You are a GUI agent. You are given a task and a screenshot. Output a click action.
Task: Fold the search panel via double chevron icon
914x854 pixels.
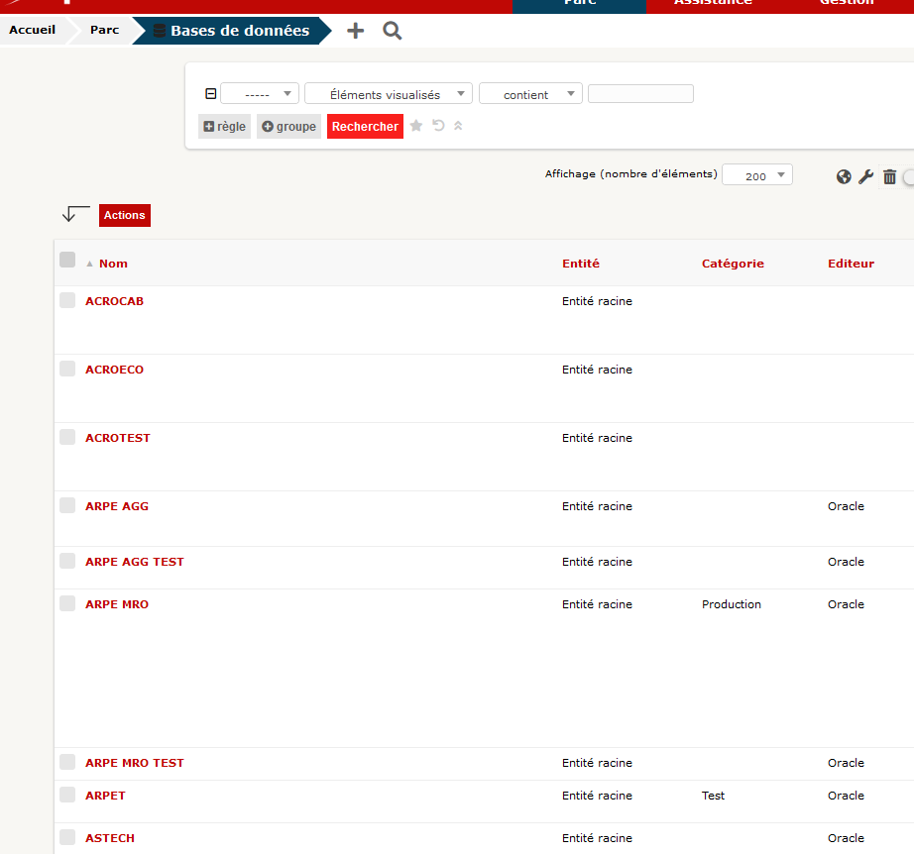point(457,126)
